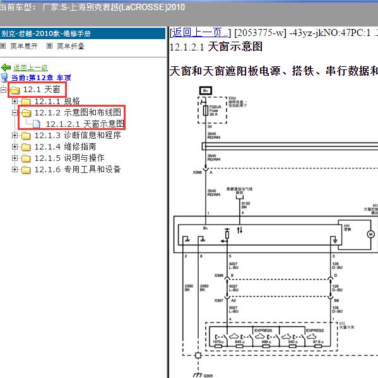Click the 12.1.2.1 天窗示意图 document icon
The image size is (378, 378).
(x=37, y=124)
